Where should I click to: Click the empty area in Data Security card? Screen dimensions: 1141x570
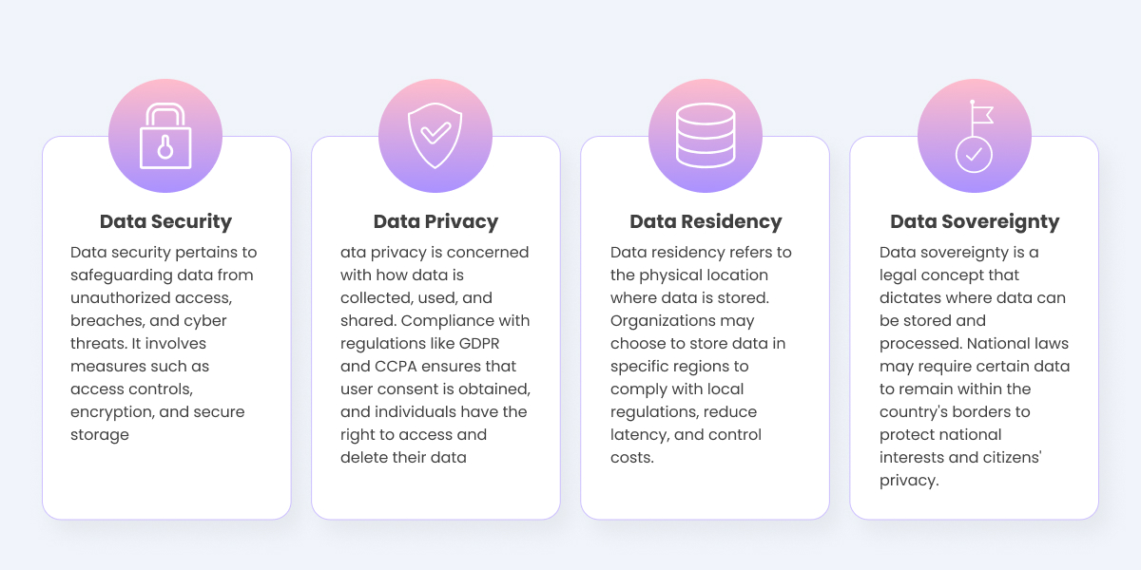pos(165,480)
